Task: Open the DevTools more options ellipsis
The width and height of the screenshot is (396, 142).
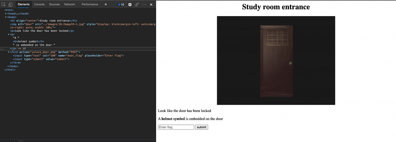Action: pos(144,5)
